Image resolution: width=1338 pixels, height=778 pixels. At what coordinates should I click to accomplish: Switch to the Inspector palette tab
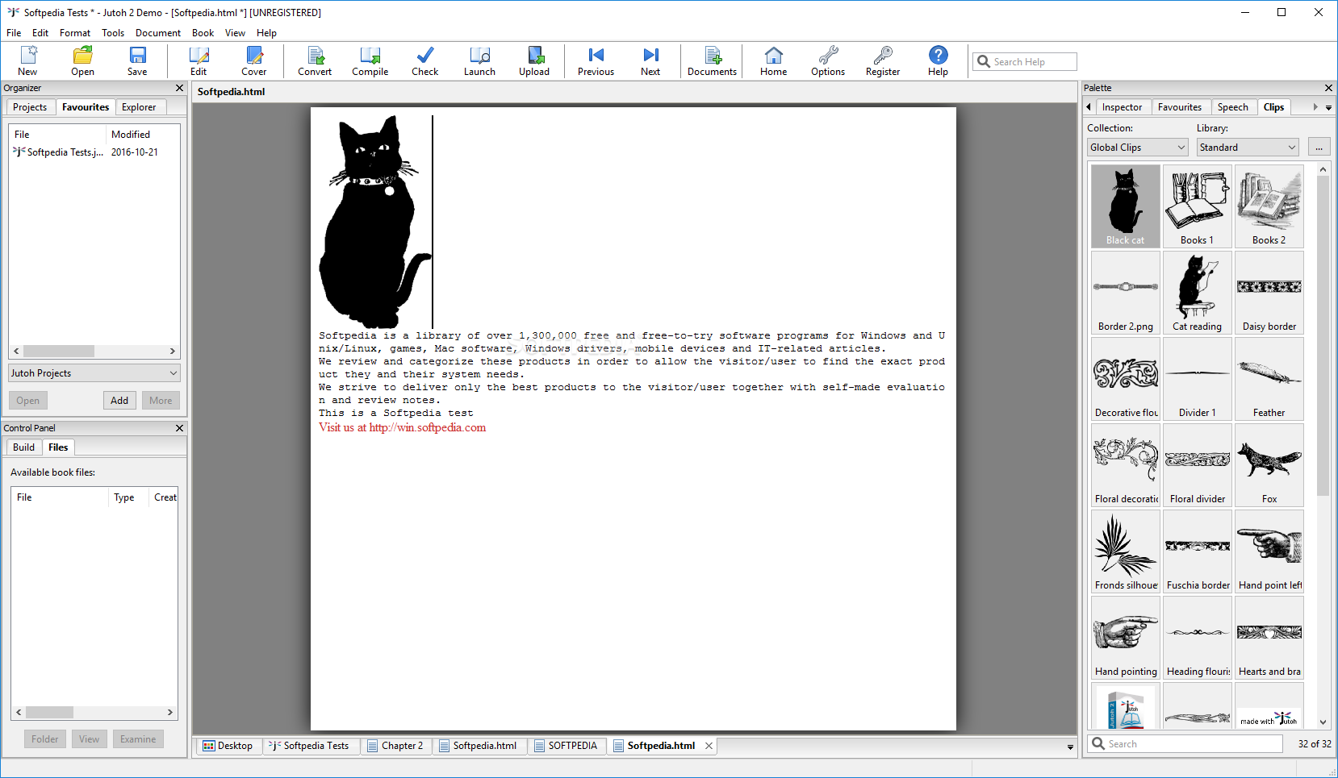click(x=1122, y=107)
